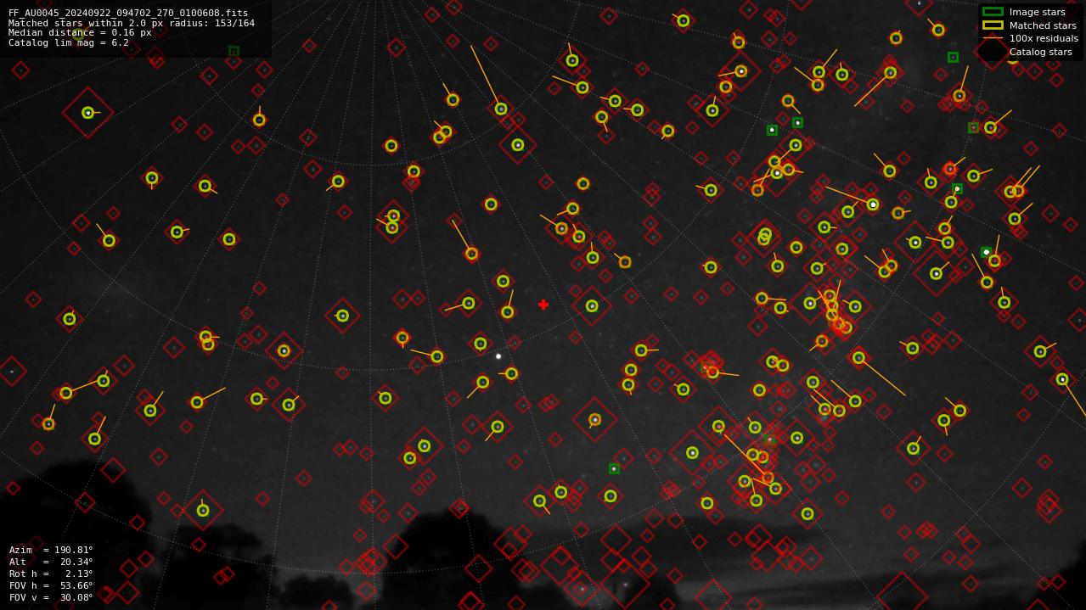
Task: Click the 'Image stars' legend label
Action: point(1037,12)
